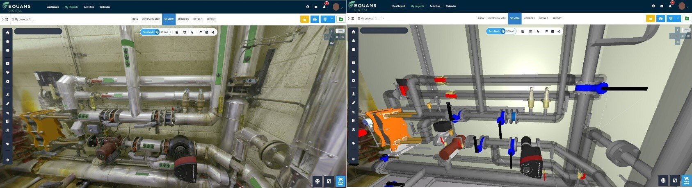Viewport: 692px width, 188px height.
Task: Click the share icon in left viewer toolbar
Action: pos(213,32)
